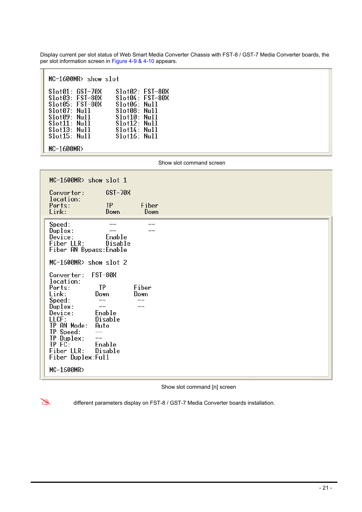The height and width of the screenshot is (512, 362).
Task: Click the 'Slot12: Null' entry
Action: 137,123
